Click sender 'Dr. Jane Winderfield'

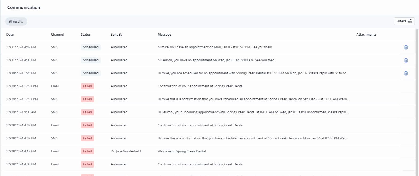126,151
